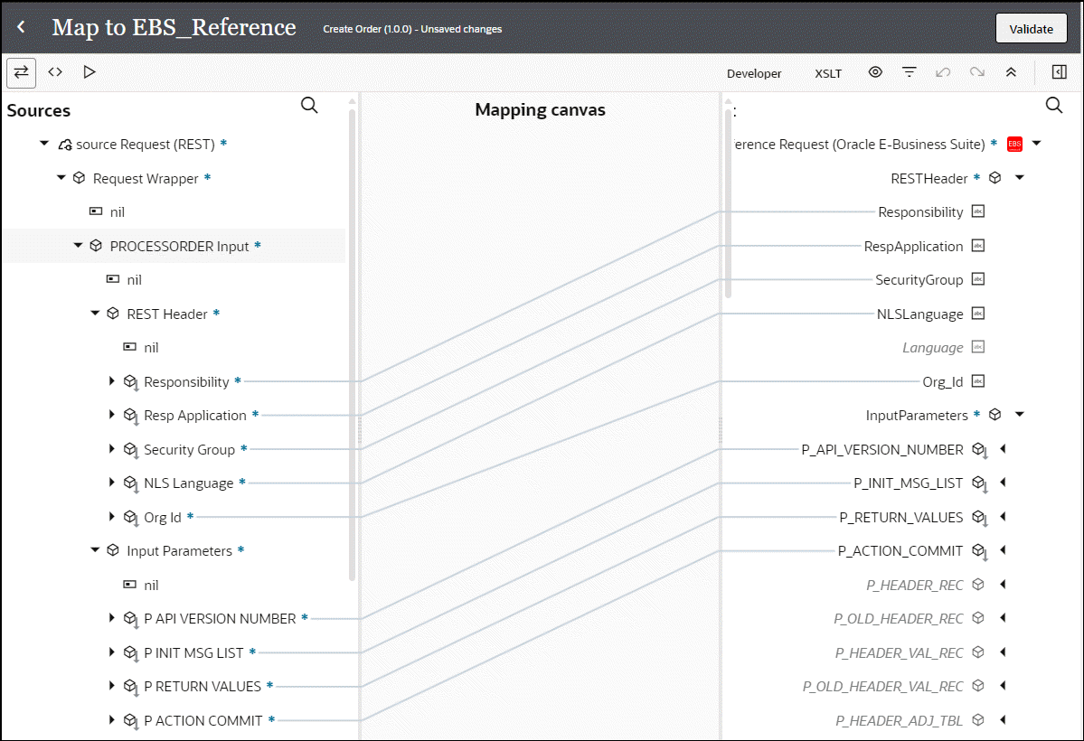Expand target P_ACTION_COMMIT arrow
Viewport: 1084px width, 741px height.
click(x=1004, y=550)
